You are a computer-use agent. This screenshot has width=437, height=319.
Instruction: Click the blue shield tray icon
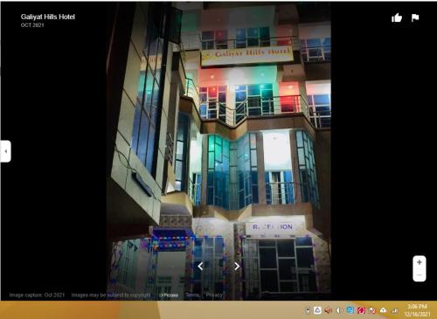pos(350,310)
